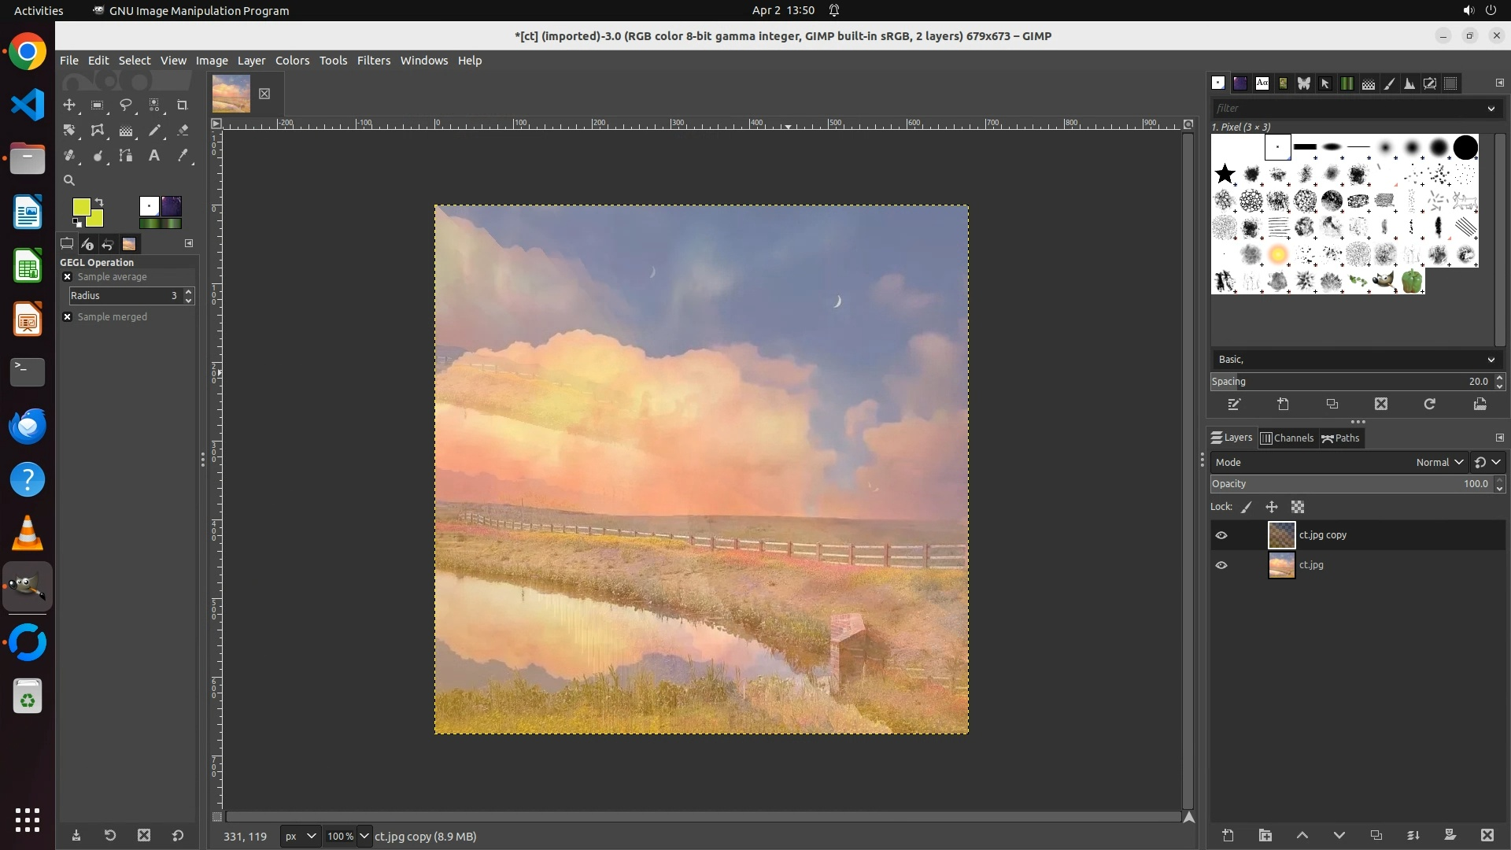Swap foreground and background colors
Screen dimensions: 1511x850
100,202
